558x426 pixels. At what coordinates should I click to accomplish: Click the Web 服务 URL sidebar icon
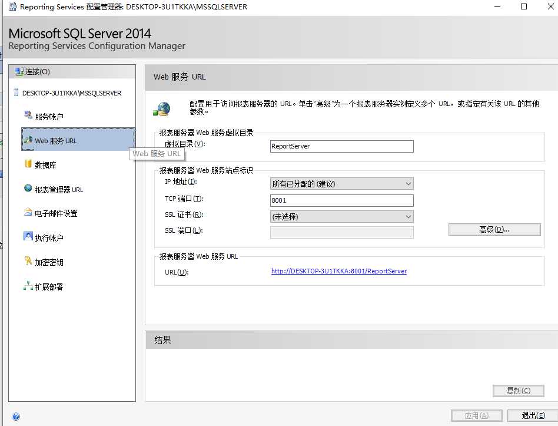pyautogui.click(x=28, y=140)
